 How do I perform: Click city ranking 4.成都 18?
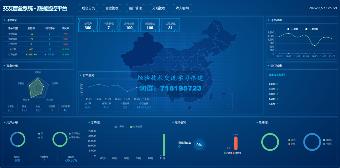pos(273,99)
